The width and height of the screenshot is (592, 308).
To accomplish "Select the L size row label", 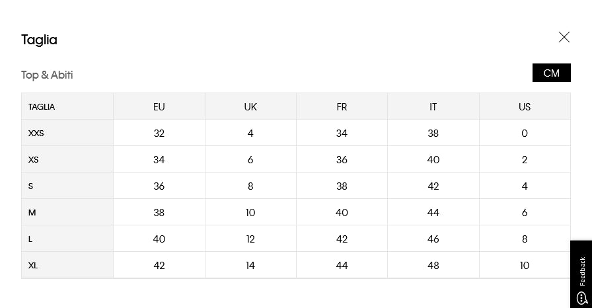I will (30, 239).
